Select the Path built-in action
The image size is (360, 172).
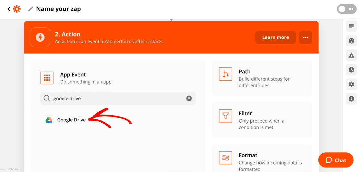pos(262,78)
